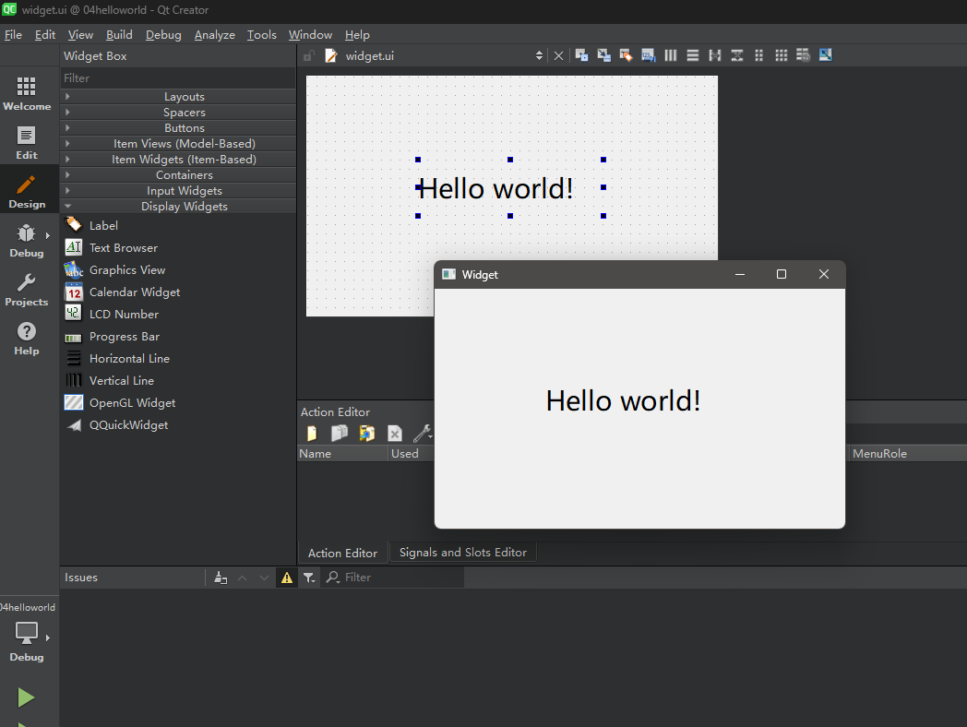Switch to Signals and Slots Editor tab

click(x=462, y=553)
